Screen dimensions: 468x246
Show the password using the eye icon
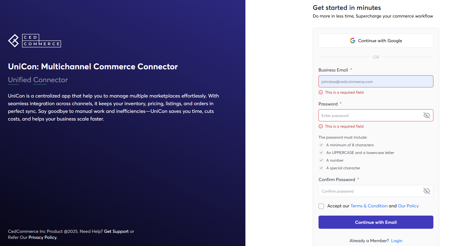click(427, 115)
